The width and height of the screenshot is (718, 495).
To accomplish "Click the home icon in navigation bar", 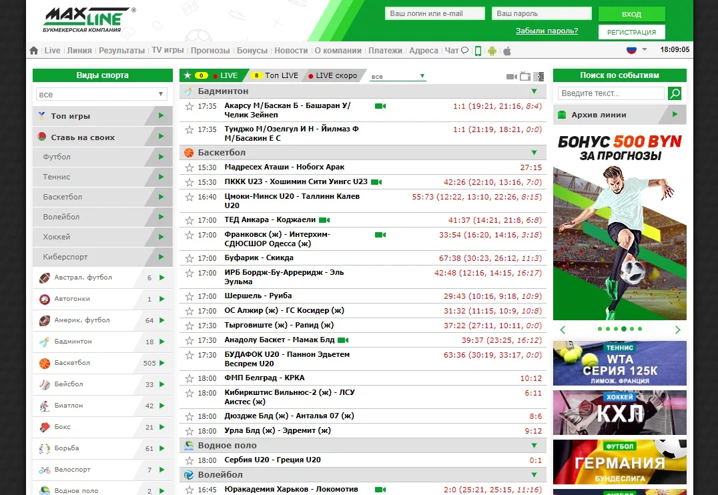I will (x=34, y=51).
